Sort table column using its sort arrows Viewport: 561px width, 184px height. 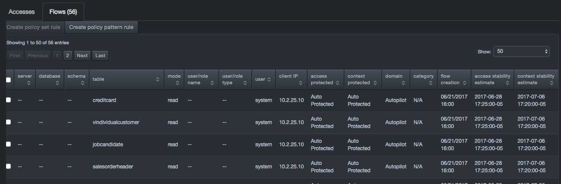[x=158, y=79]
